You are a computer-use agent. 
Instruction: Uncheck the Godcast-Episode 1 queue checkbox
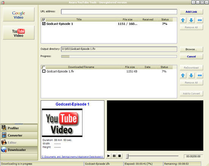[x=44, y=24]
